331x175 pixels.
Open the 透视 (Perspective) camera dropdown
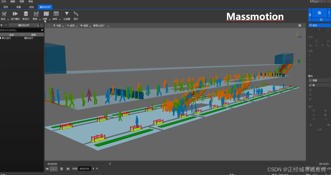click(85, 26)
